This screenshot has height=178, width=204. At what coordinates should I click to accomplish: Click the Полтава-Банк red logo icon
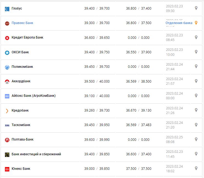pos(7,140)
